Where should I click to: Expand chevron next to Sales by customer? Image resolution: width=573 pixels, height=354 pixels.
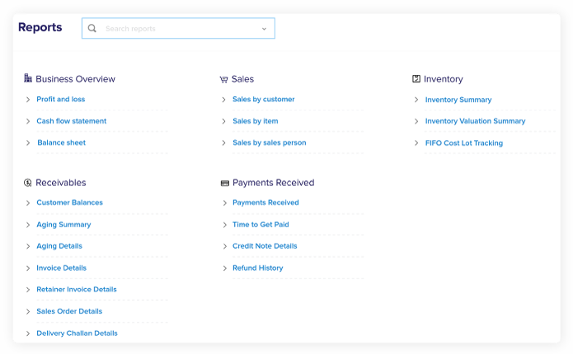(223, 100)
